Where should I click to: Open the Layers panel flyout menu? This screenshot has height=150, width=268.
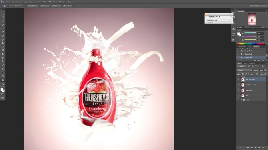[x=266, y=63]
